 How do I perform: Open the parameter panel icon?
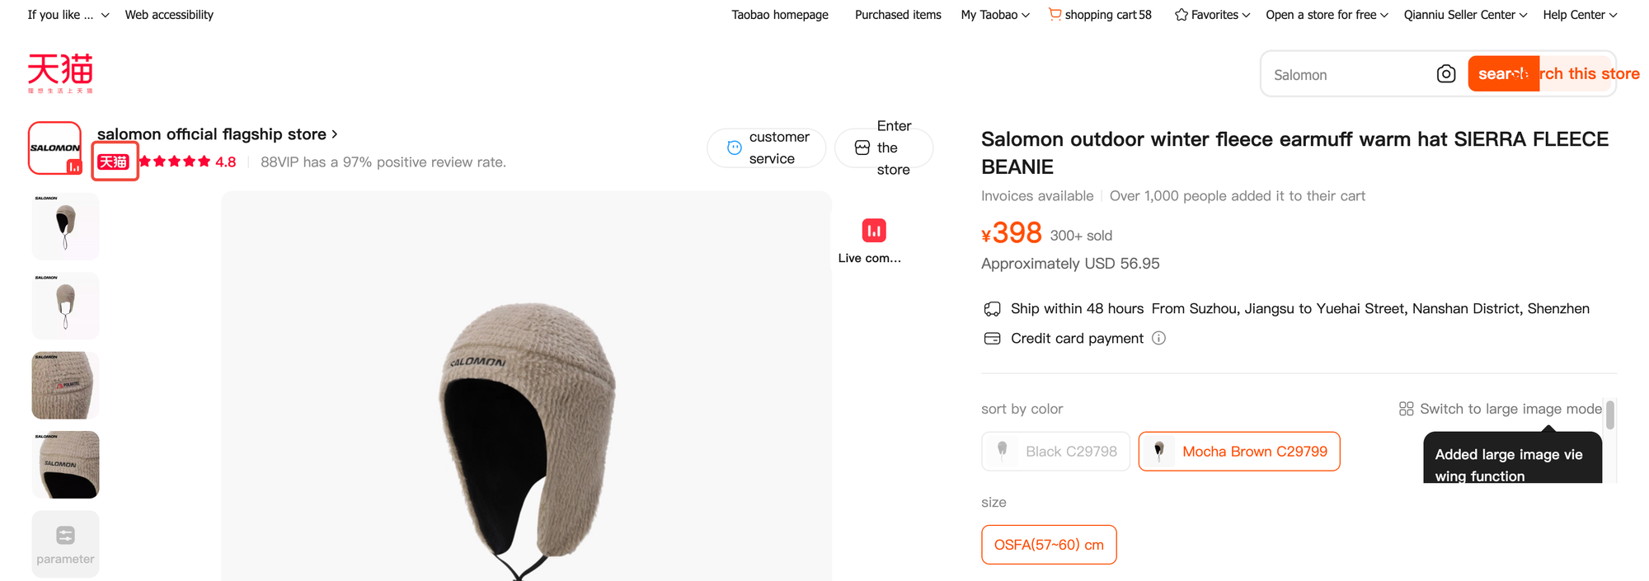pyautogui.click(x=65, y=544)
